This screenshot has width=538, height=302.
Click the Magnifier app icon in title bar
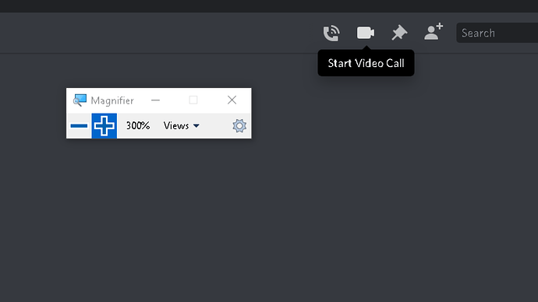(80, 100)
